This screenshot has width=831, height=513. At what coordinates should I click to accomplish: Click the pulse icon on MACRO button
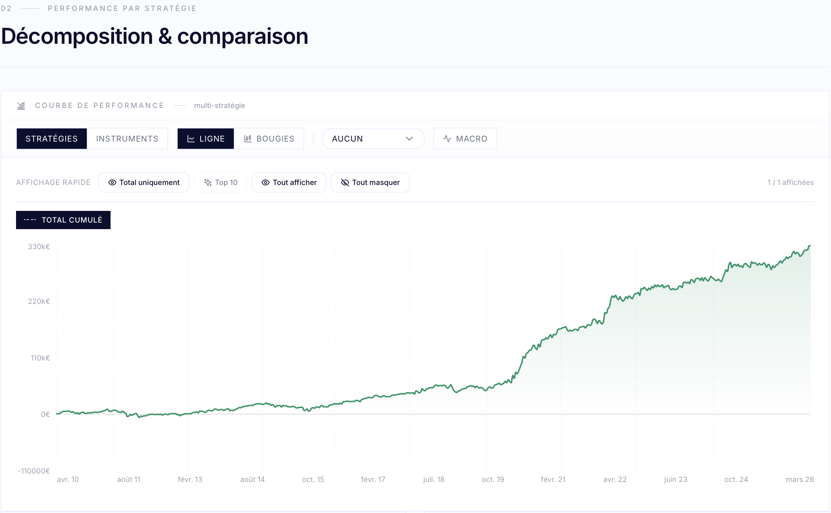pos(447,139)
